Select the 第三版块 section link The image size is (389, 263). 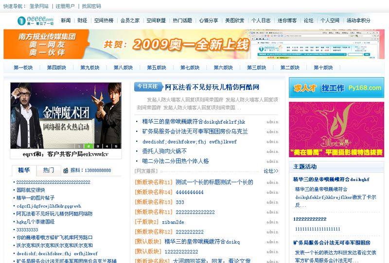pos(257,67)
